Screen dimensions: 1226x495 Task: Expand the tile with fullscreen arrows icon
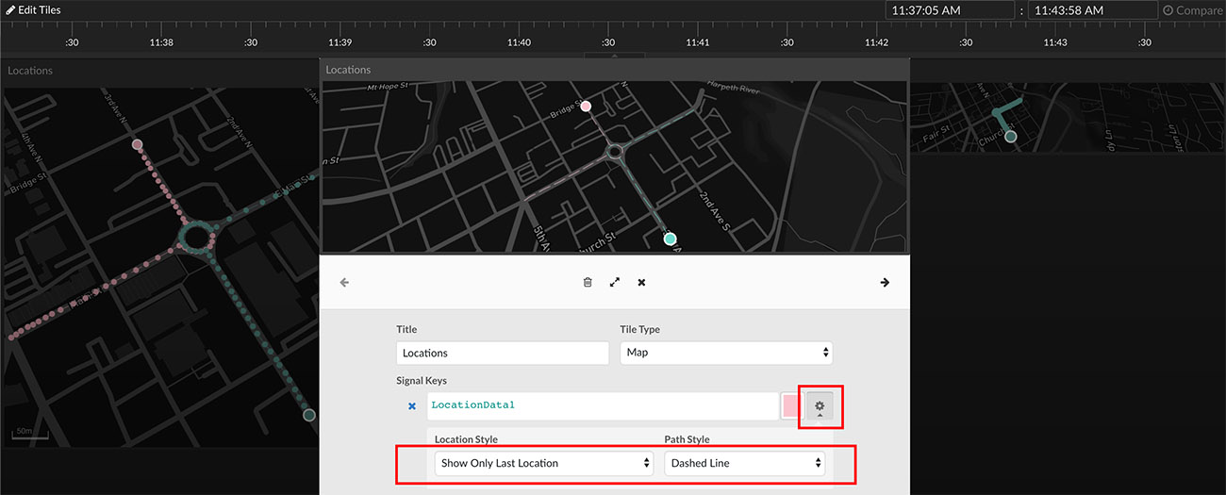click(x=615, y=282)
